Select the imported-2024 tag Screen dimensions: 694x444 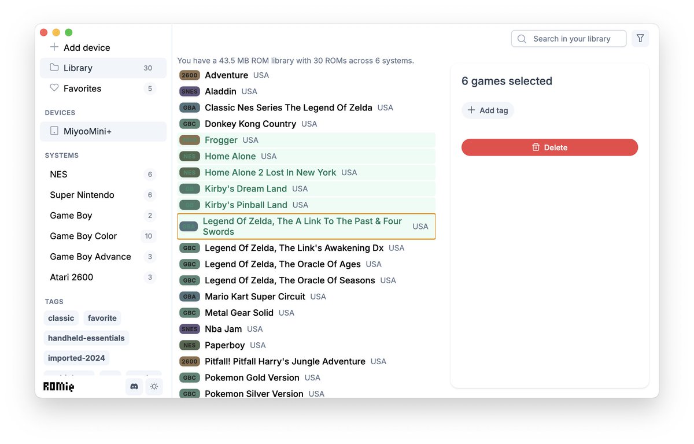tap(76, 358)
